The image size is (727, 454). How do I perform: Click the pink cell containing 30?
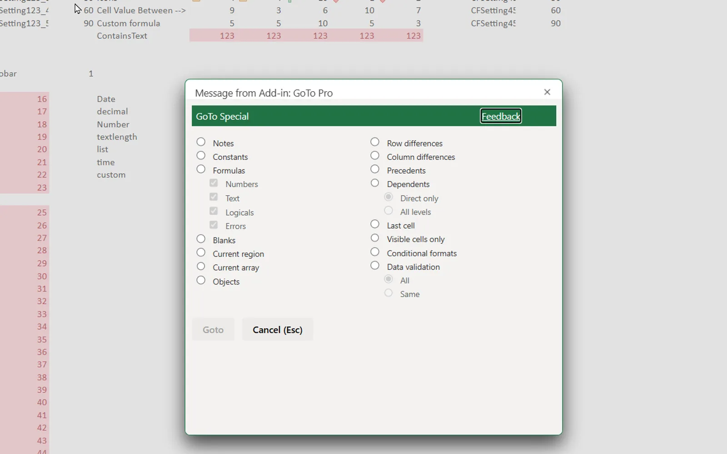[x=25, y=276]
